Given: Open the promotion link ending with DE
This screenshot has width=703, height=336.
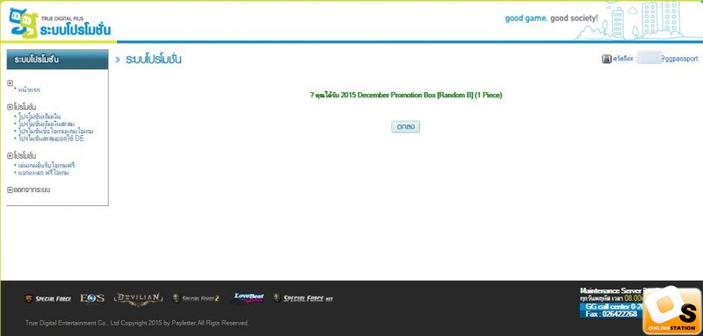Looking at the screenshot, I should click(x=51, y=139).
